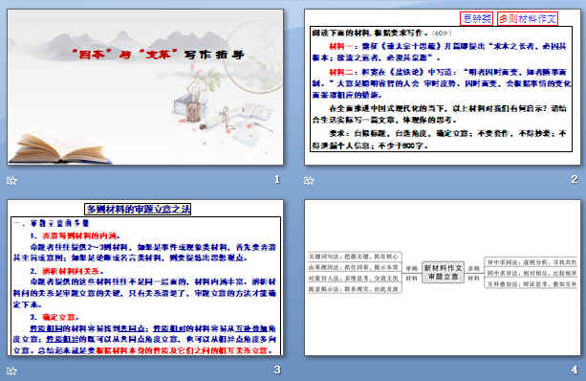
Task: Click the animation star icon under slide 3
Action: [x=12, y=370]
